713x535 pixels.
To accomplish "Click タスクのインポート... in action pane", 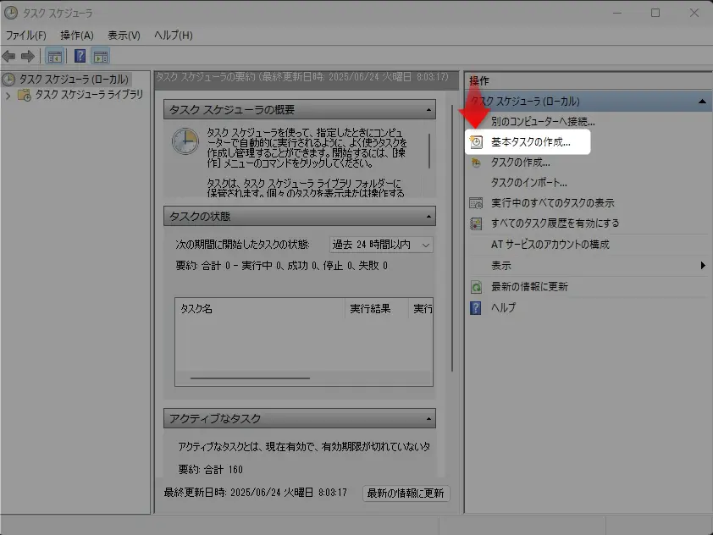I will (528, 182).
